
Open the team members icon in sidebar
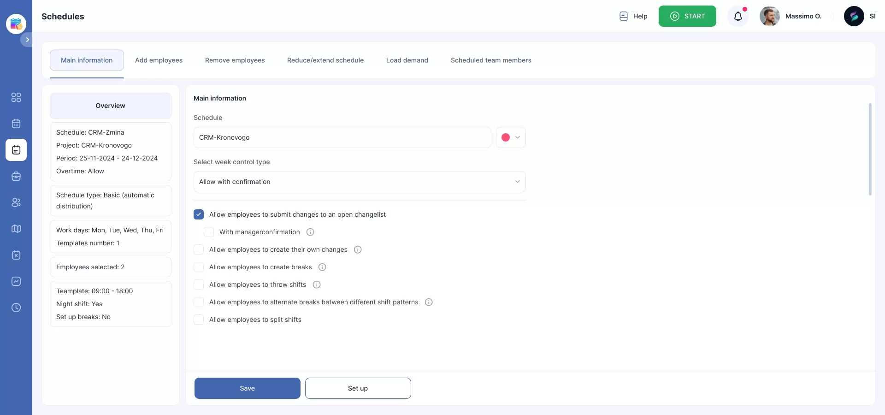pos(16,202)
